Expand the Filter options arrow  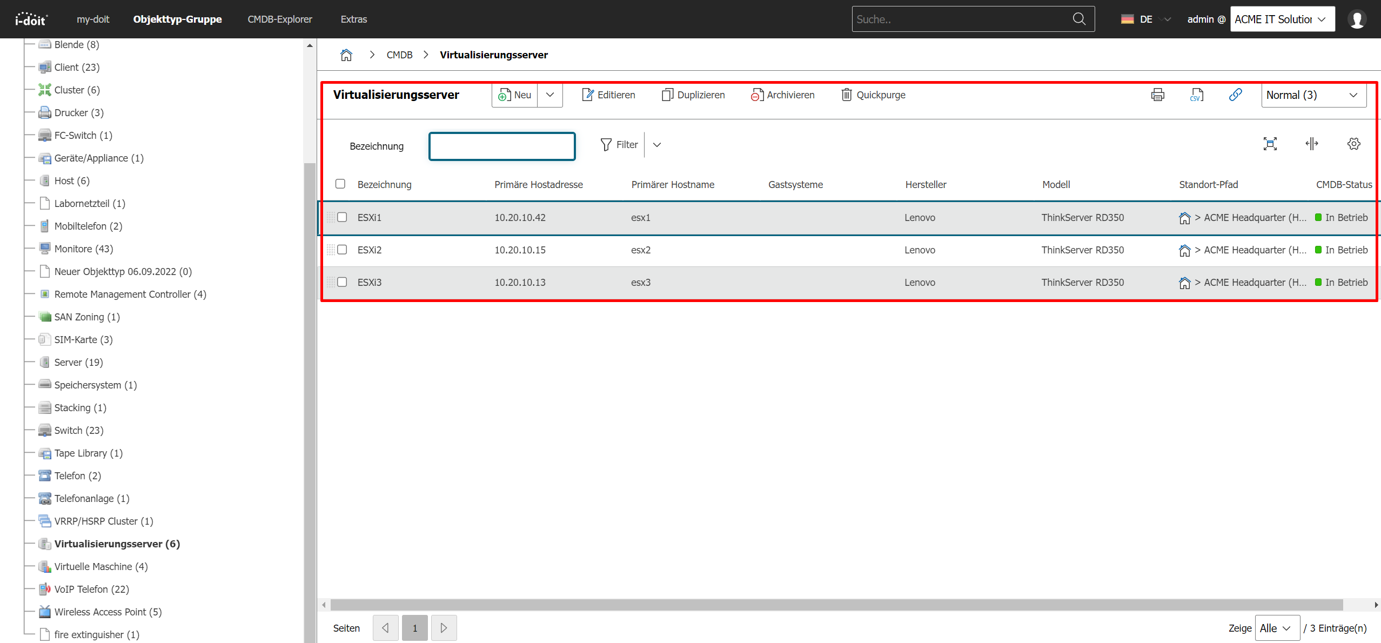(657, 145)
